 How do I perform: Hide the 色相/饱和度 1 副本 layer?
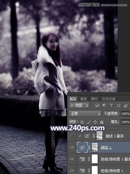72,159
